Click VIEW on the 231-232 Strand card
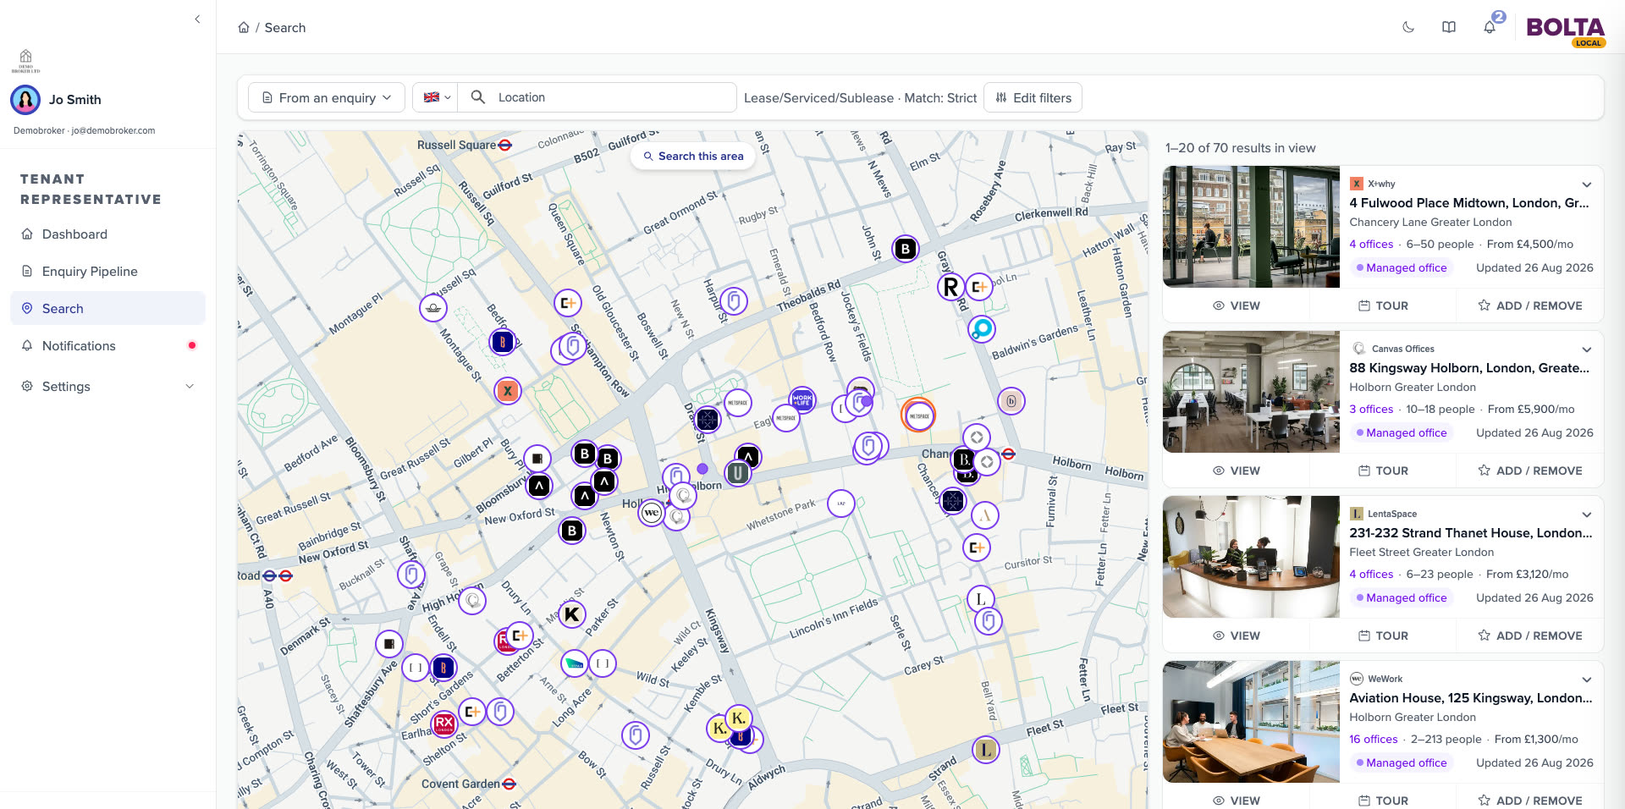Screen dimensions: 1625x809 (x=1236, y=636)
